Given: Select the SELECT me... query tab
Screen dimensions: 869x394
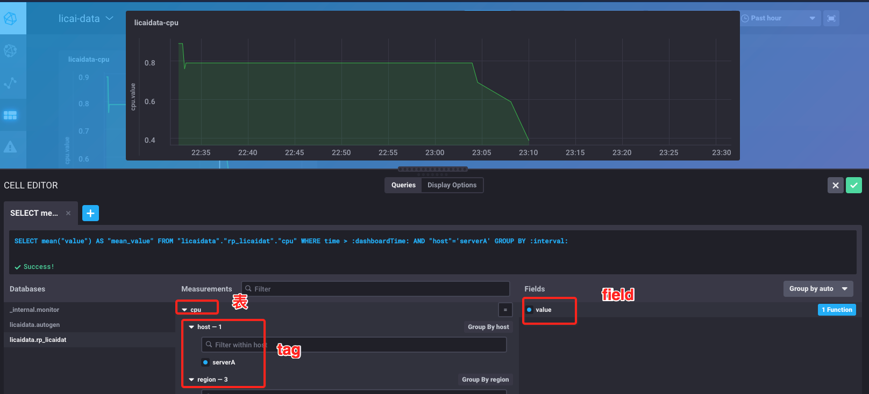Looking at the screenshot, I should click(x=34, y=213).
